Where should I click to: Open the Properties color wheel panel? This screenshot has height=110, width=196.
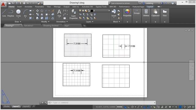[127, 13]
